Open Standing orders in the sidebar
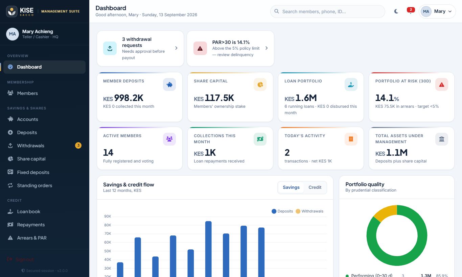This screenshot has width=462, height=277. tap(44, 185)
